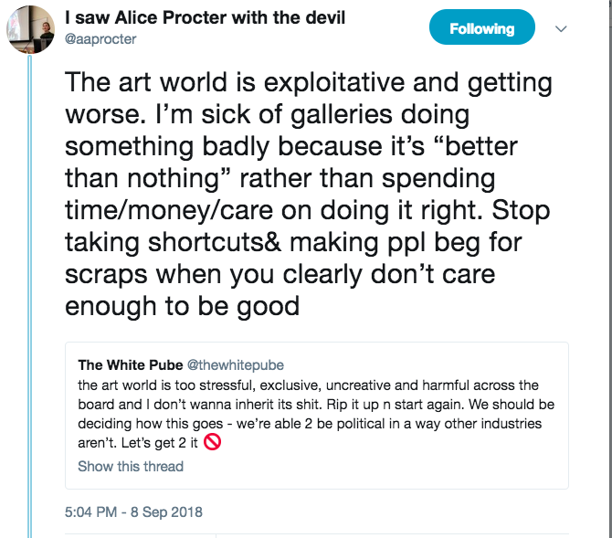
Task: Expand 'Show this thread' in quoted tweet
Action: click(x=131, y=466)
